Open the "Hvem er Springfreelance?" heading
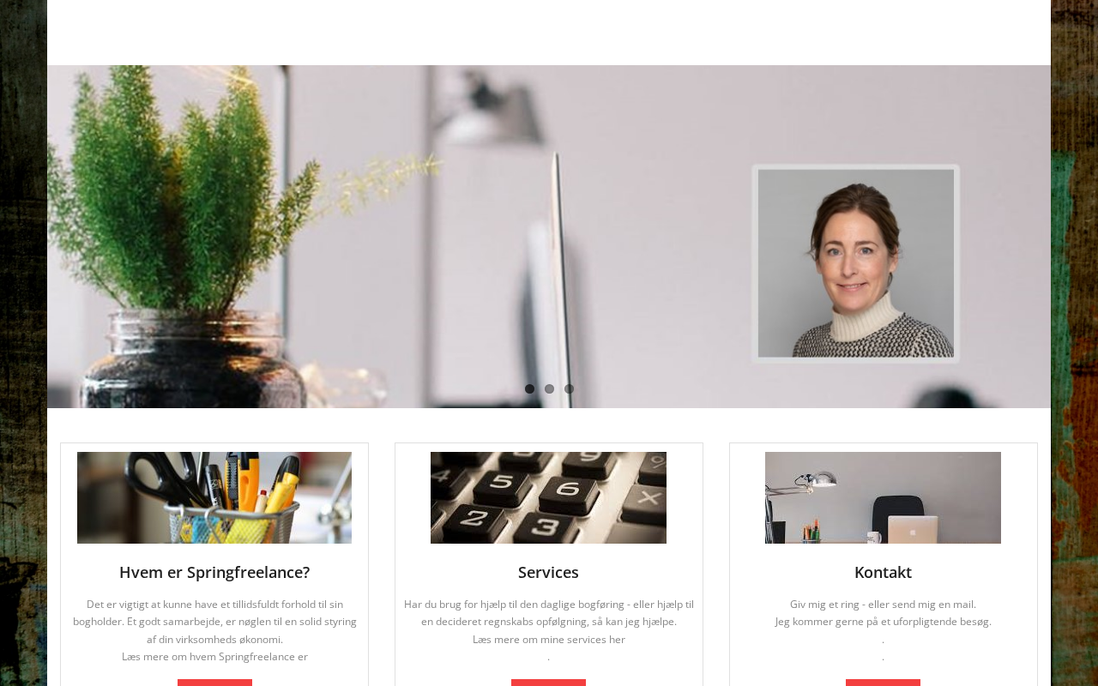1098x686 pixels. pyautogui.click(x=214, y=572)
